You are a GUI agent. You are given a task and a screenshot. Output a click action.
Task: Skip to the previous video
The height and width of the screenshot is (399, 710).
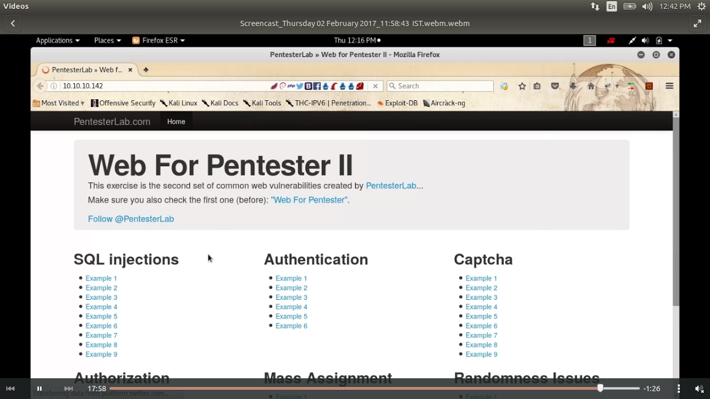10,389
